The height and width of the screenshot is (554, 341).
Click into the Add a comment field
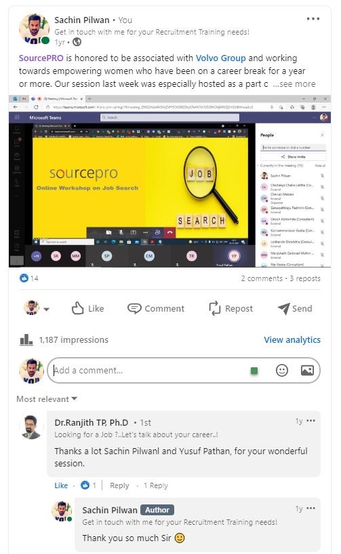coord(150,370)
